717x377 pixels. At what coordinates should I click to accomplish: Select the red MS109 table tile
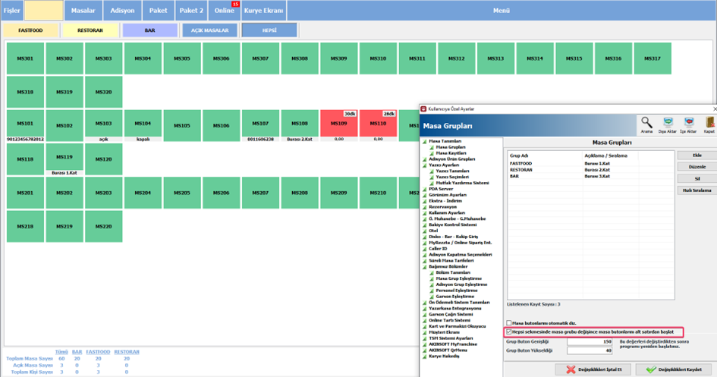point(339,123)
